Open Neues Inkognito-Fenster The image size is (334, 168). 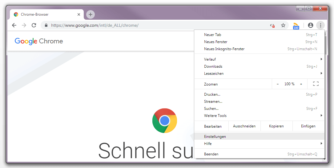coord(260,49)
